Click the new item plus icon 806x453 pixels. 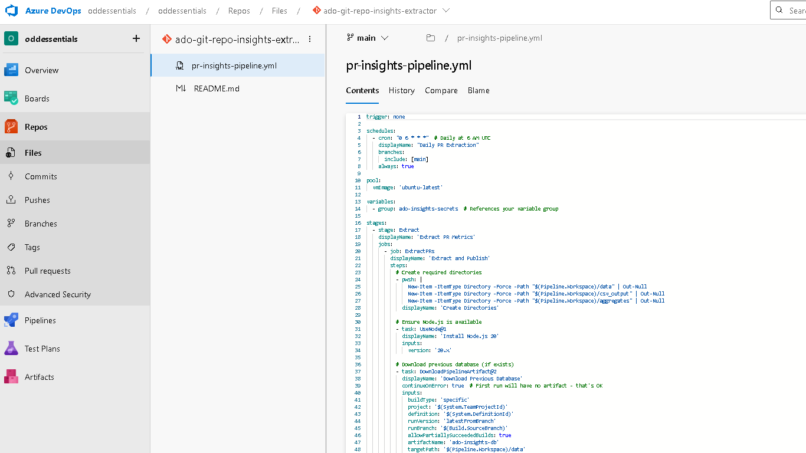click(x=136, y=38)
